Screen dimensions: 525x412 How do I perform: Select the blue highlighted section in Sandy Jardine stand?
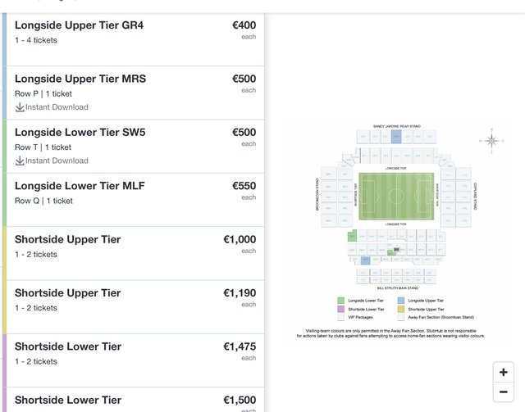coord(396,136)
